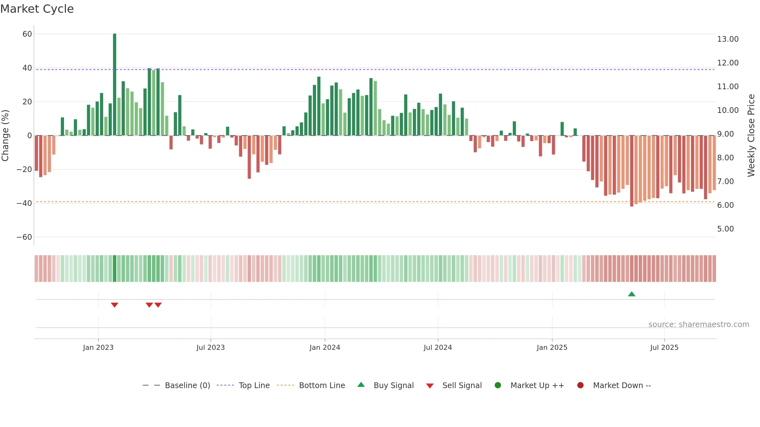
Task: Click the Jan 2023 axis label
Action: (x=98, y=347)
